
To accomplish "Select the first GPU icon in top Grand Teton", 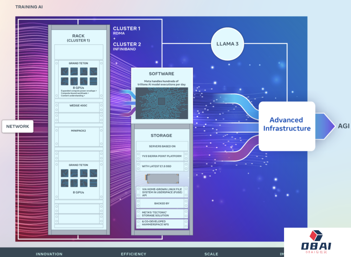I will 65,72.
